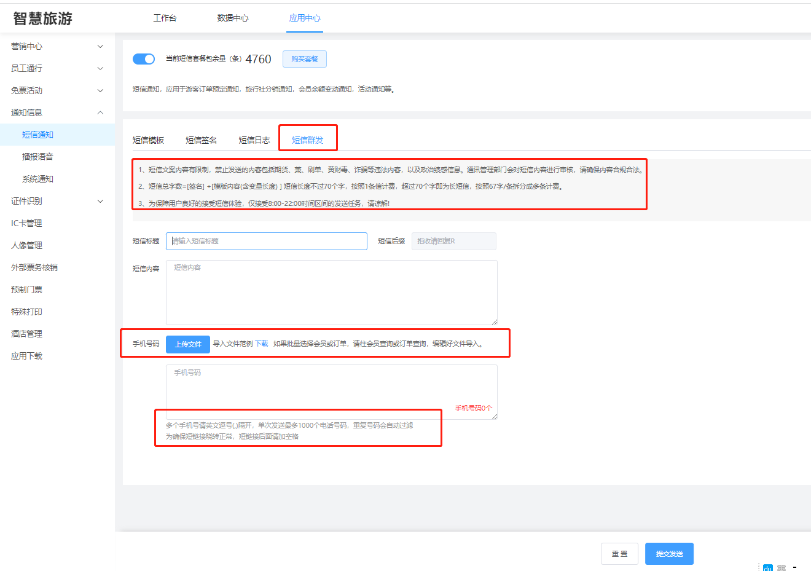Viewport: 811px width, 571px height.
Task: Open 数据中心 from the top navigation
Action: [x=233, y=18]
